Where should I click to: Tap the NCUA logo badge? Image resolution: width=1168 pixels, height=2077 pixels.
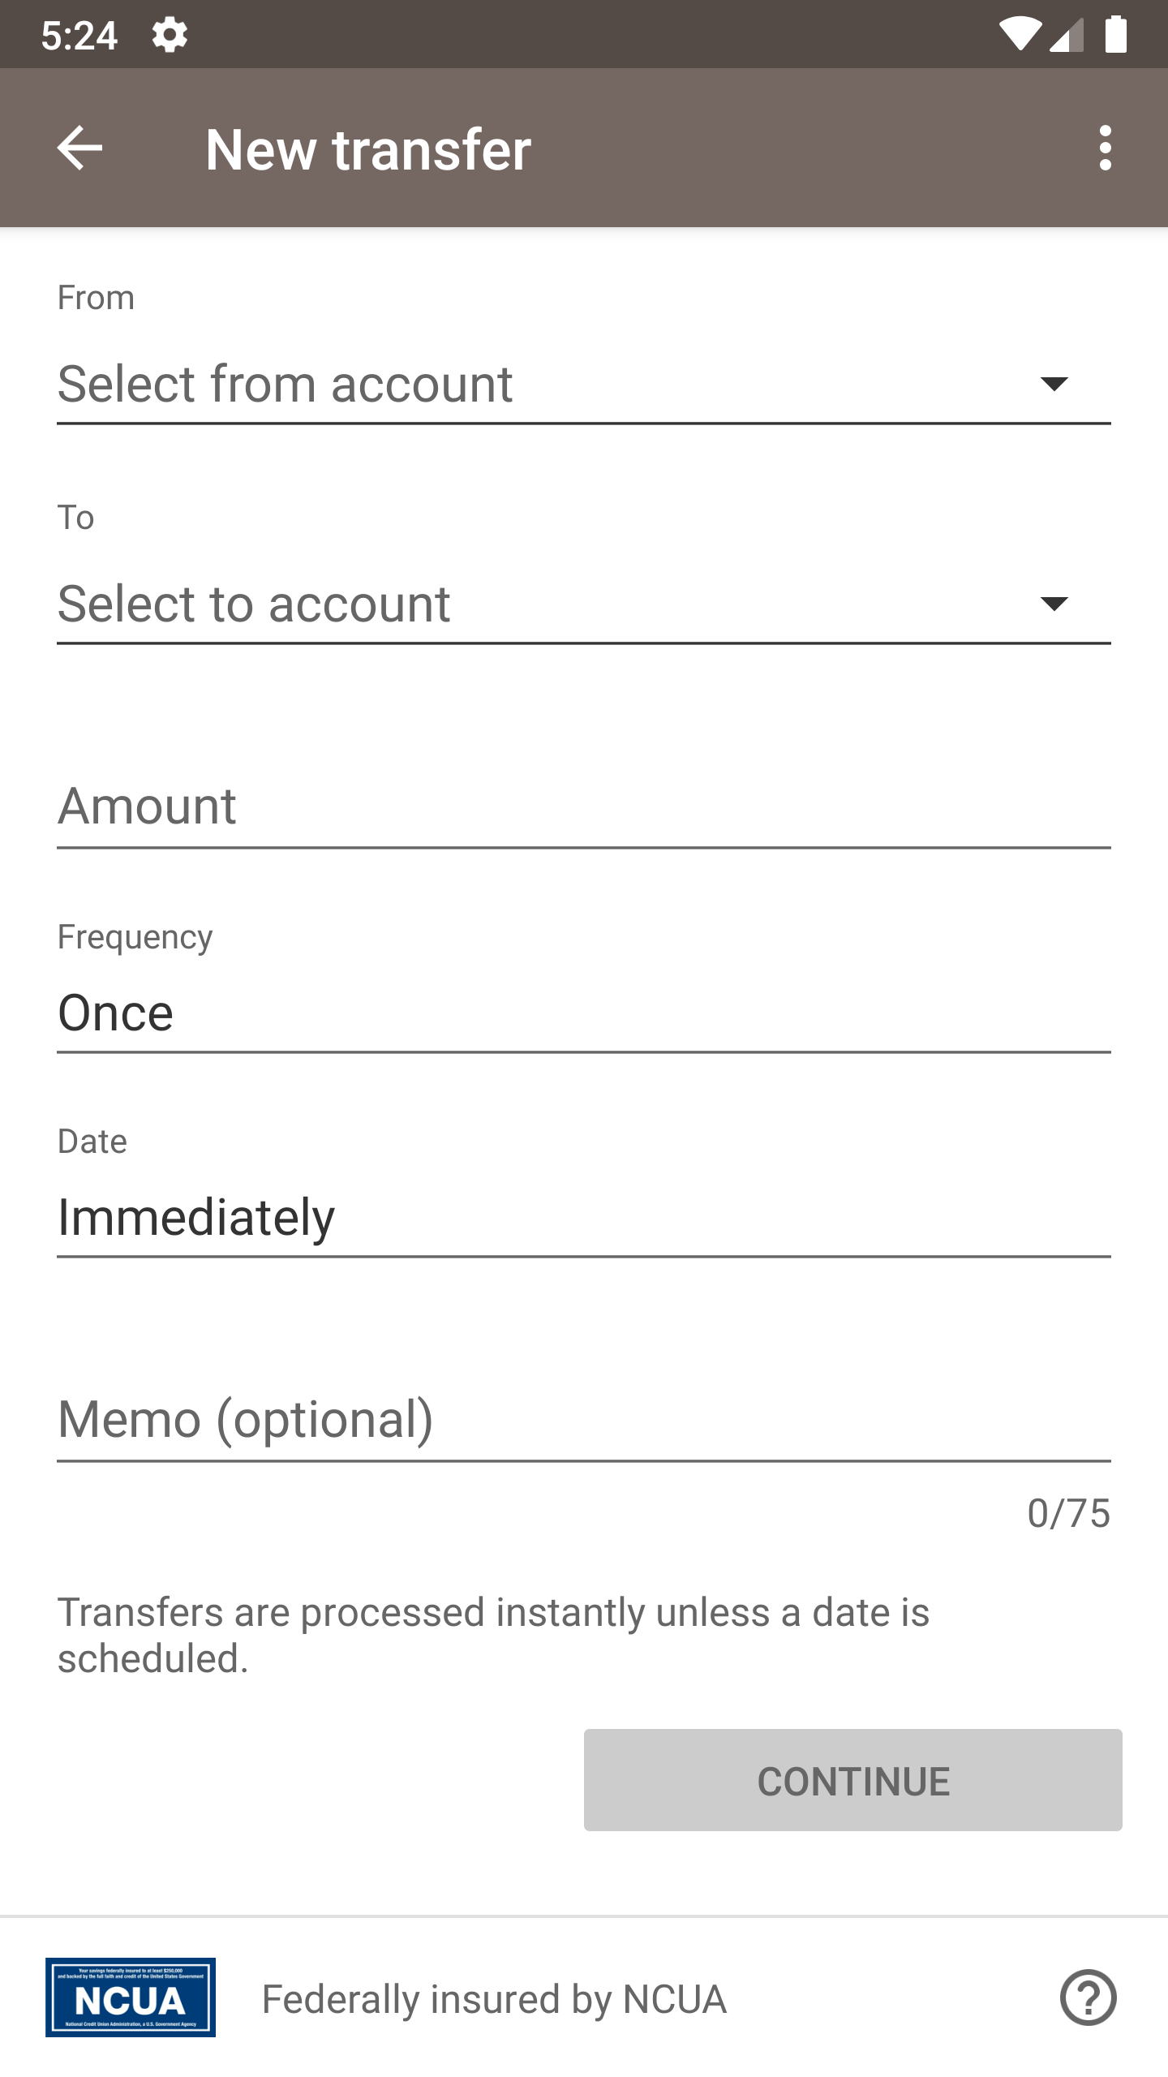131,1997
